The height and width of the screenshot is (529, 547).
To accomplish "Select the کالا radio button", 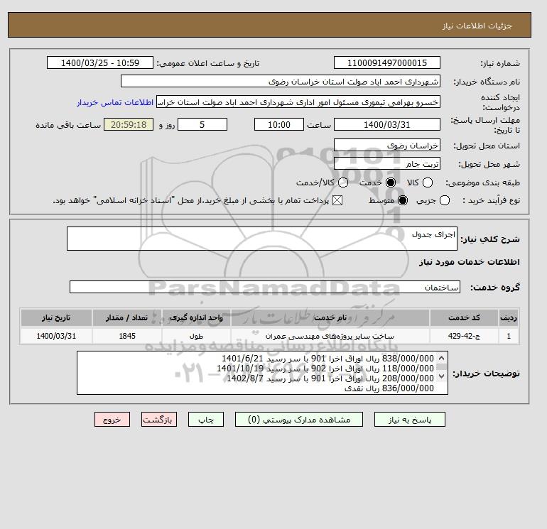I will pos(428,182).
